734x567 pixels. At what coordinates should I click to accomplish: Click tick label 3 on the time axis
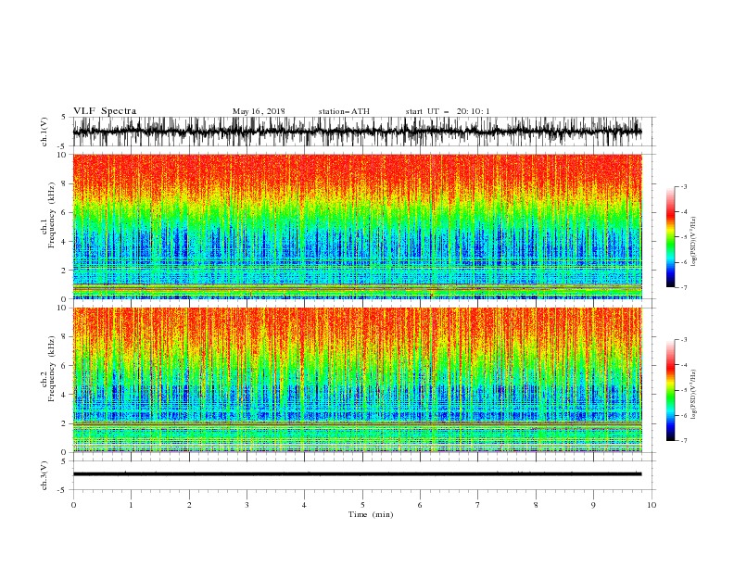(x=247, y=505)
